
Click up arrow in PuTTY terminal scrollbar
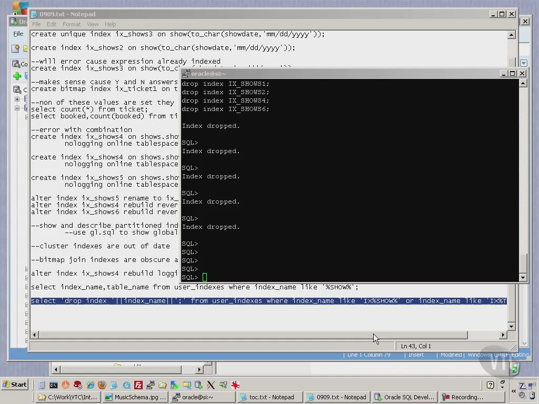[523, 83]
